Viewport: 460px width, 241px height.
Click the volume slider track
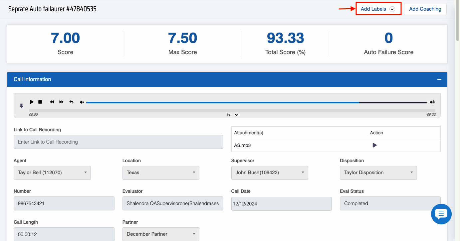(256, 102)
